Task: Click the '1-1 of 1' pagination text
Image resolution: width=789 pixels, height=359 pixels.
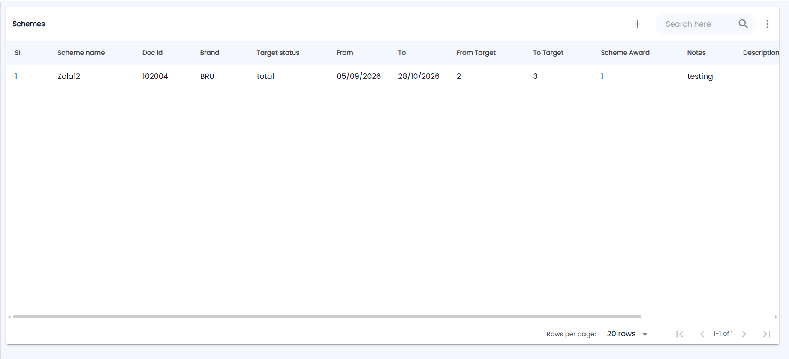Action: (723, 334)
